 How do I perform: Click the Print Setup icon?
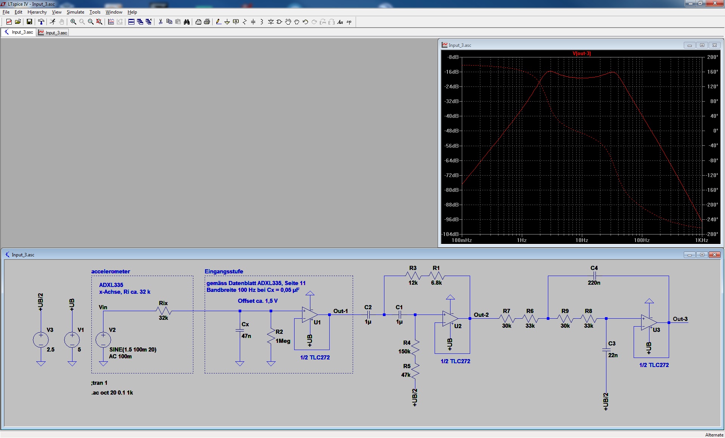pyautogui.click(x=198, y=22)
